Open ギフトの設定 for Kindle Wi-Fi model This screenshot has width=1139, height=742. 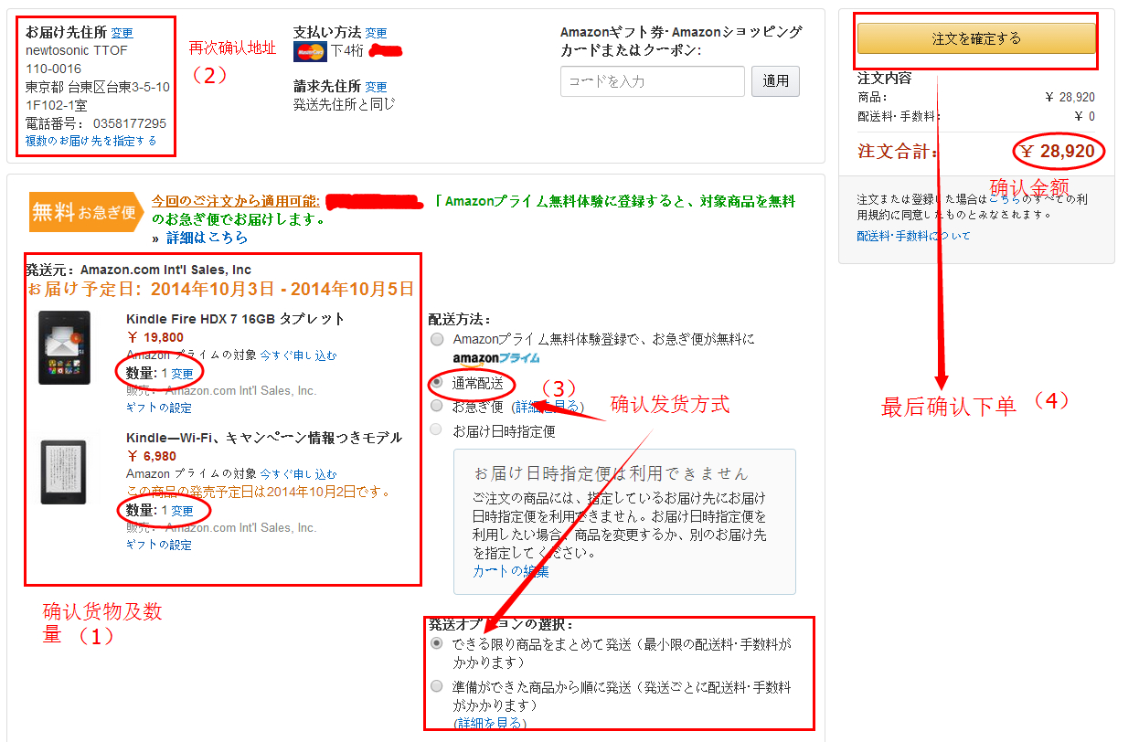159,545
